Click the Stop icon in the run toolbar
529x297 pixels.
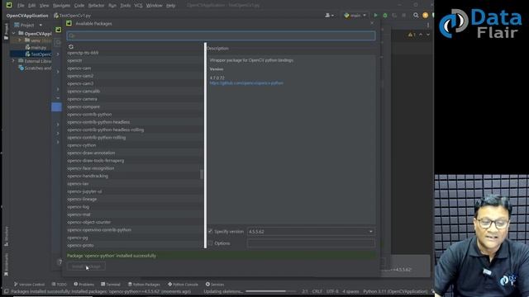pos(403,15)
